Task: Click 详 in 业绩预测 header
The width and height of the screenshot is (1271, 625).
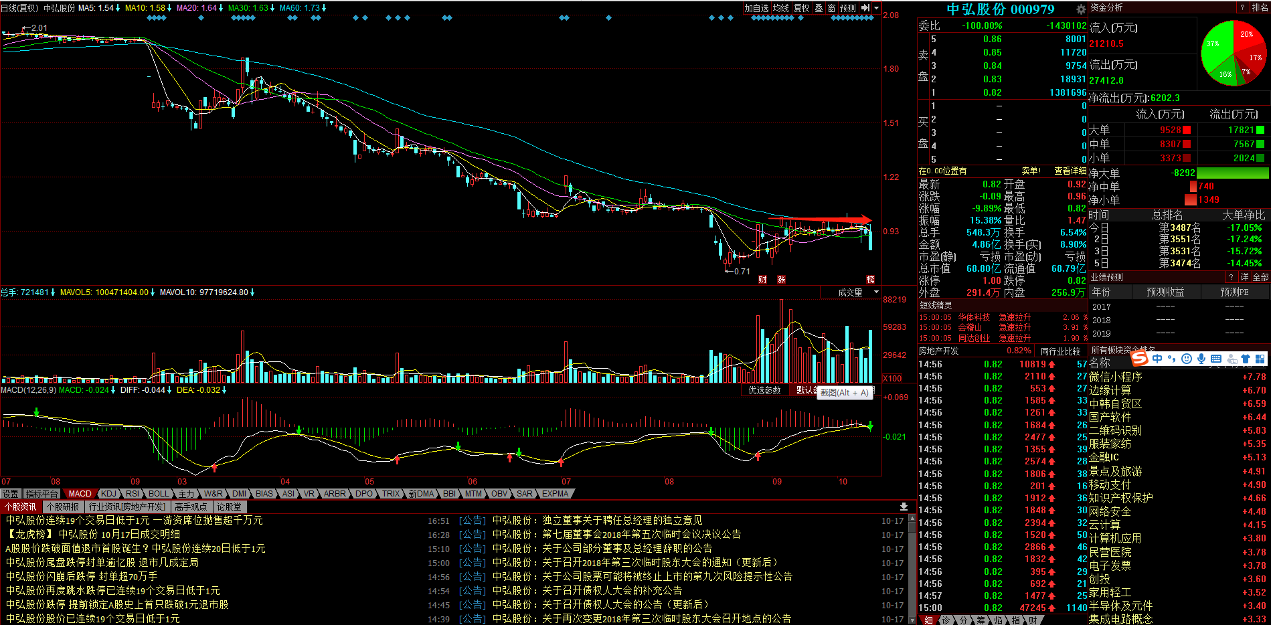Action: [1244, 277]
